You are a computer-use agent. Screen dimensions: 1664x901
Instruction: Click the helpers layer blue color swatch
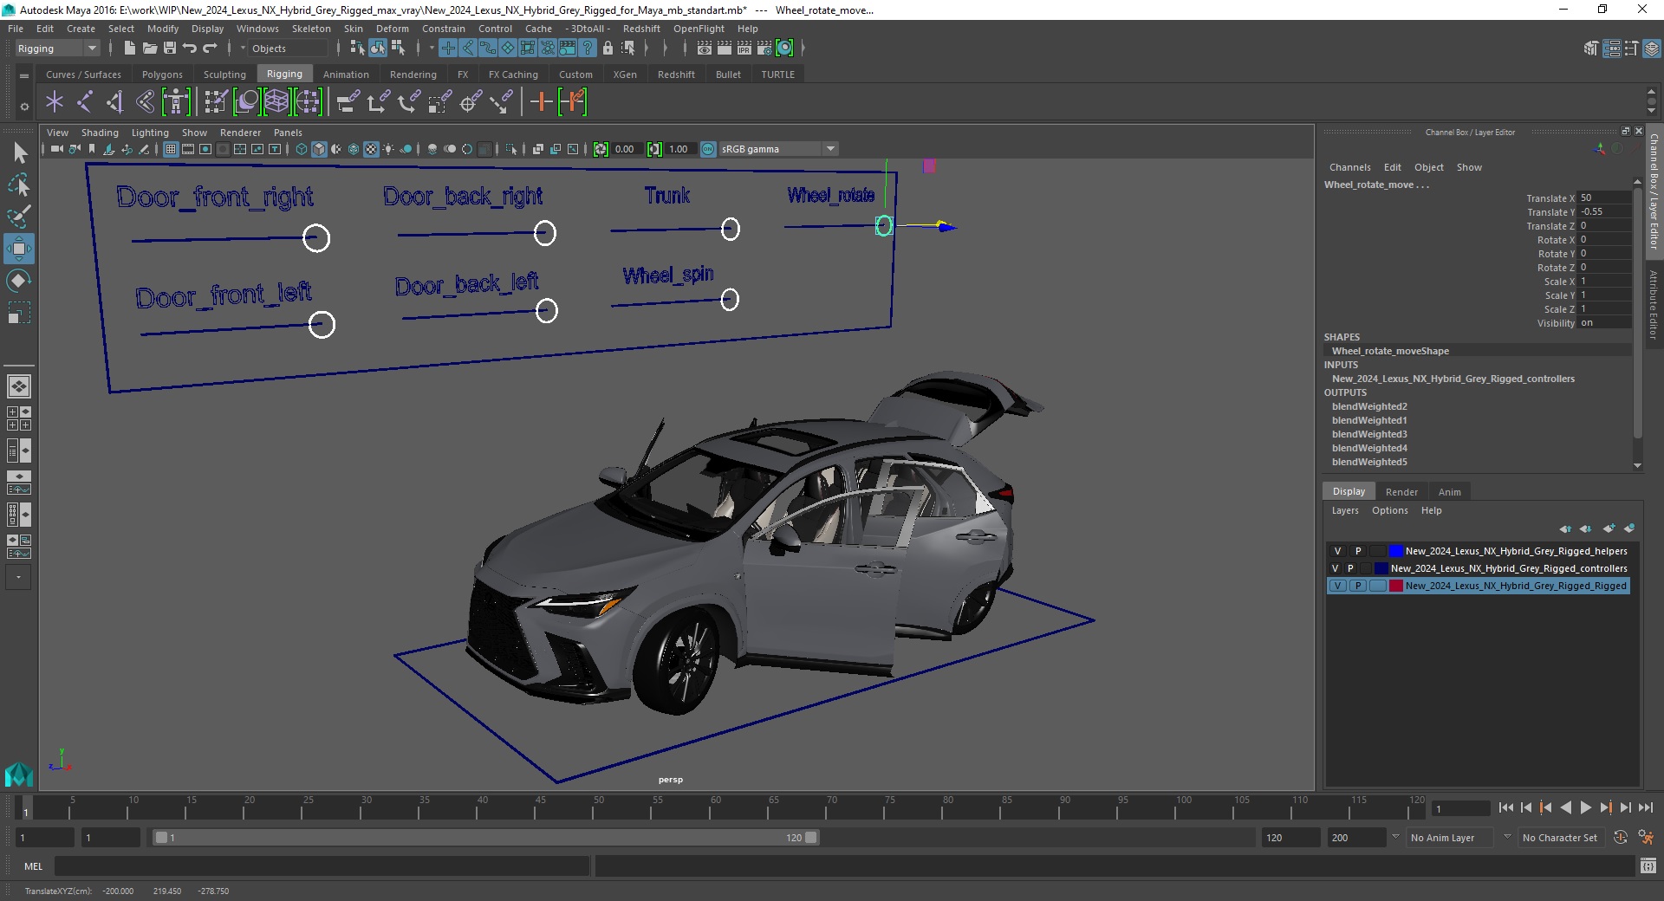pos(1395,551)
